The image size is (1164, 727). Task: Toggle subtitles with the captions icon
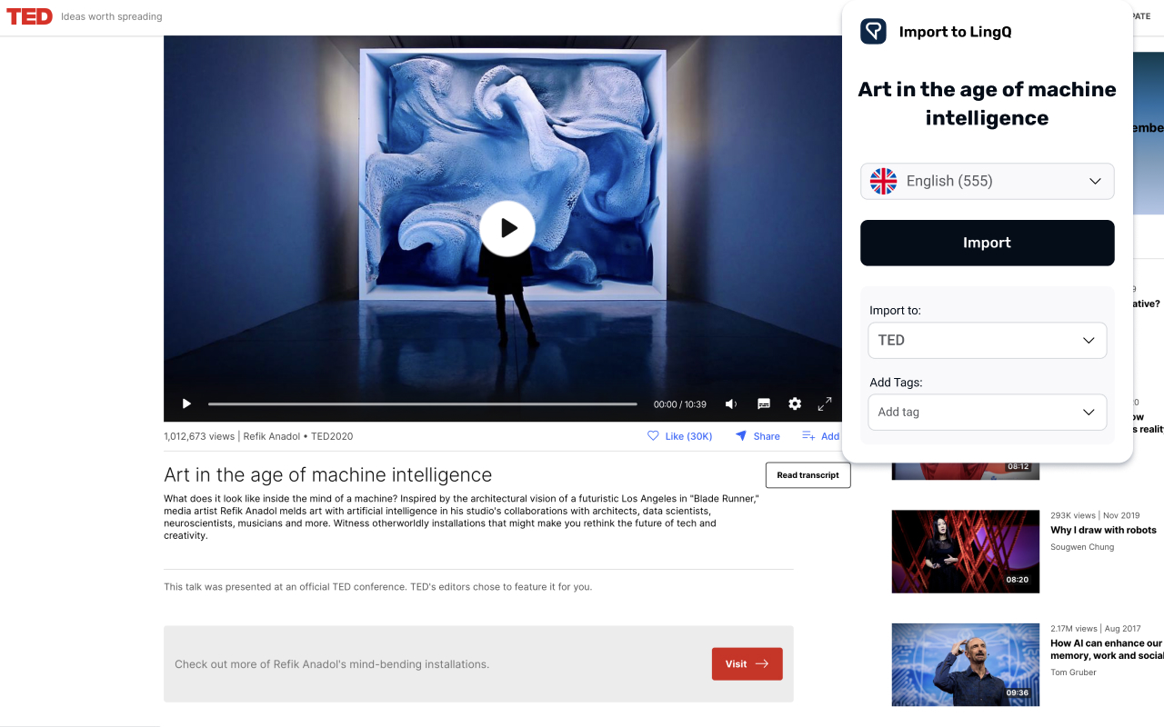(764, 403)
